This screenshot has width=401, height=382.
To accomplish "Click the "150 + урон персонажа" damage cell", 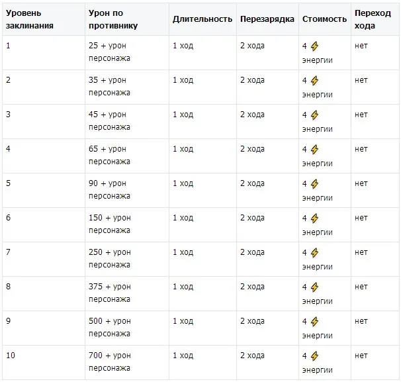I will [x=110, y=224].
